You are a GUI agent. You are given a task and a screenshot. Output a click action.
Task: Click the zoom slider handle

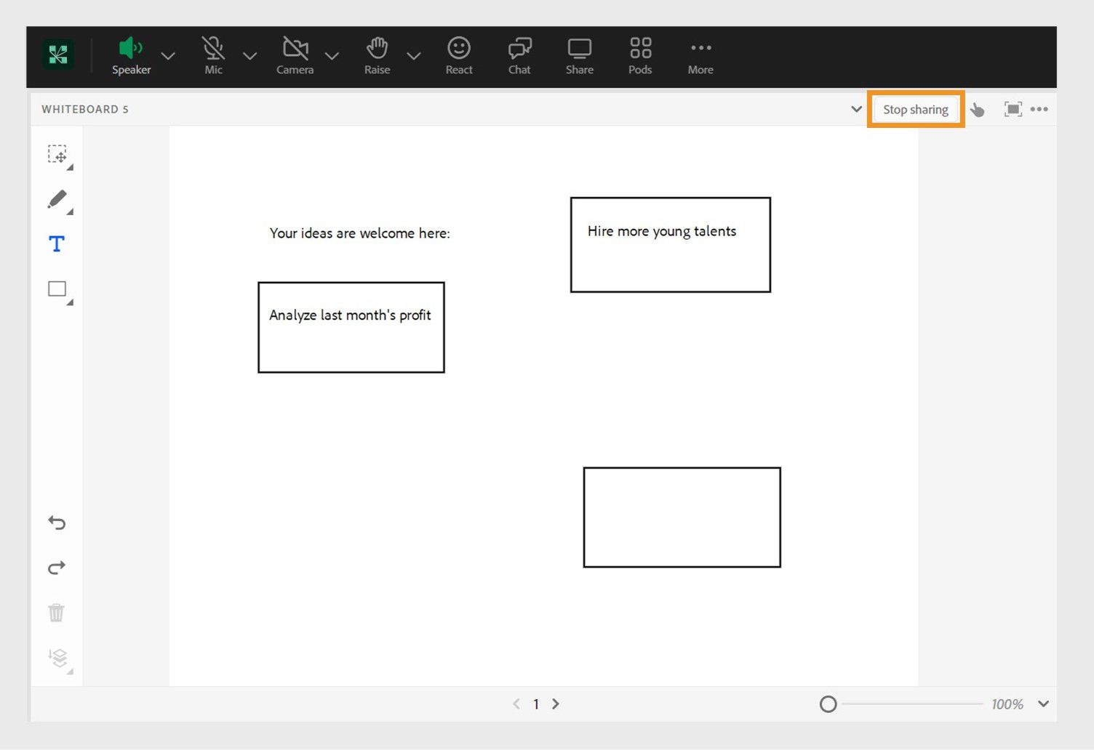click(x=828, y=704)
